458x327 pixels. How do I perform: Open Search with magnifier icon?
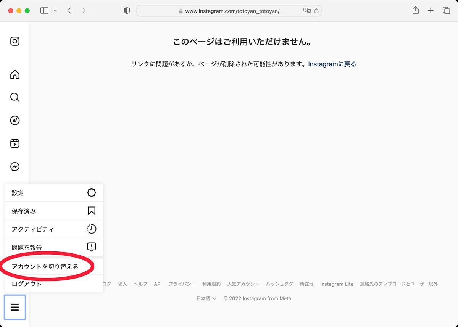[x=15, y=97]
